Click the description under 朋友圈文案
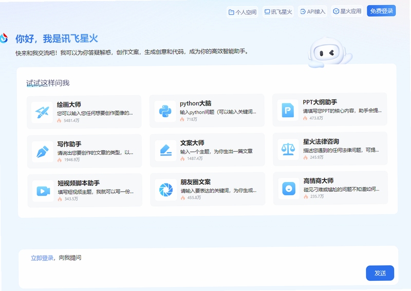Screen dimensions: 411x291 (x=219, y=191)
